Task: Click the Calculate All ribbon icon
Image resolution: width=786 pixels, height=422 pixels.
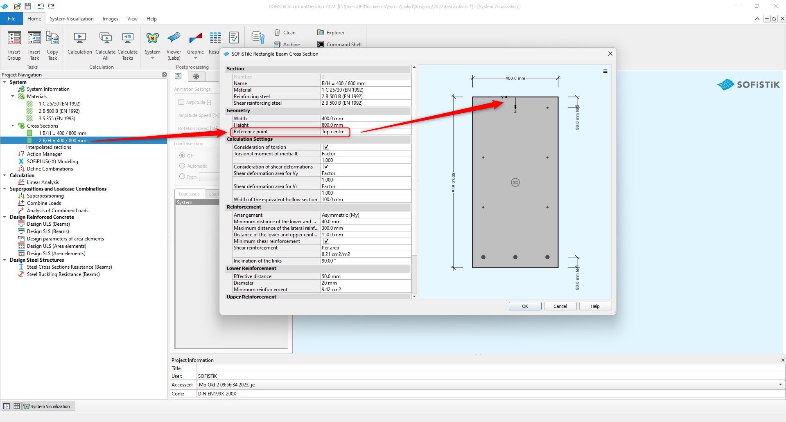Action: (x=106, y=38)
